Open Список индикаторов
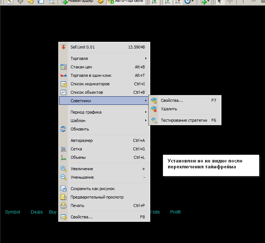The height and width of the screenshot is (243, 265). click(x=104, y=84)
